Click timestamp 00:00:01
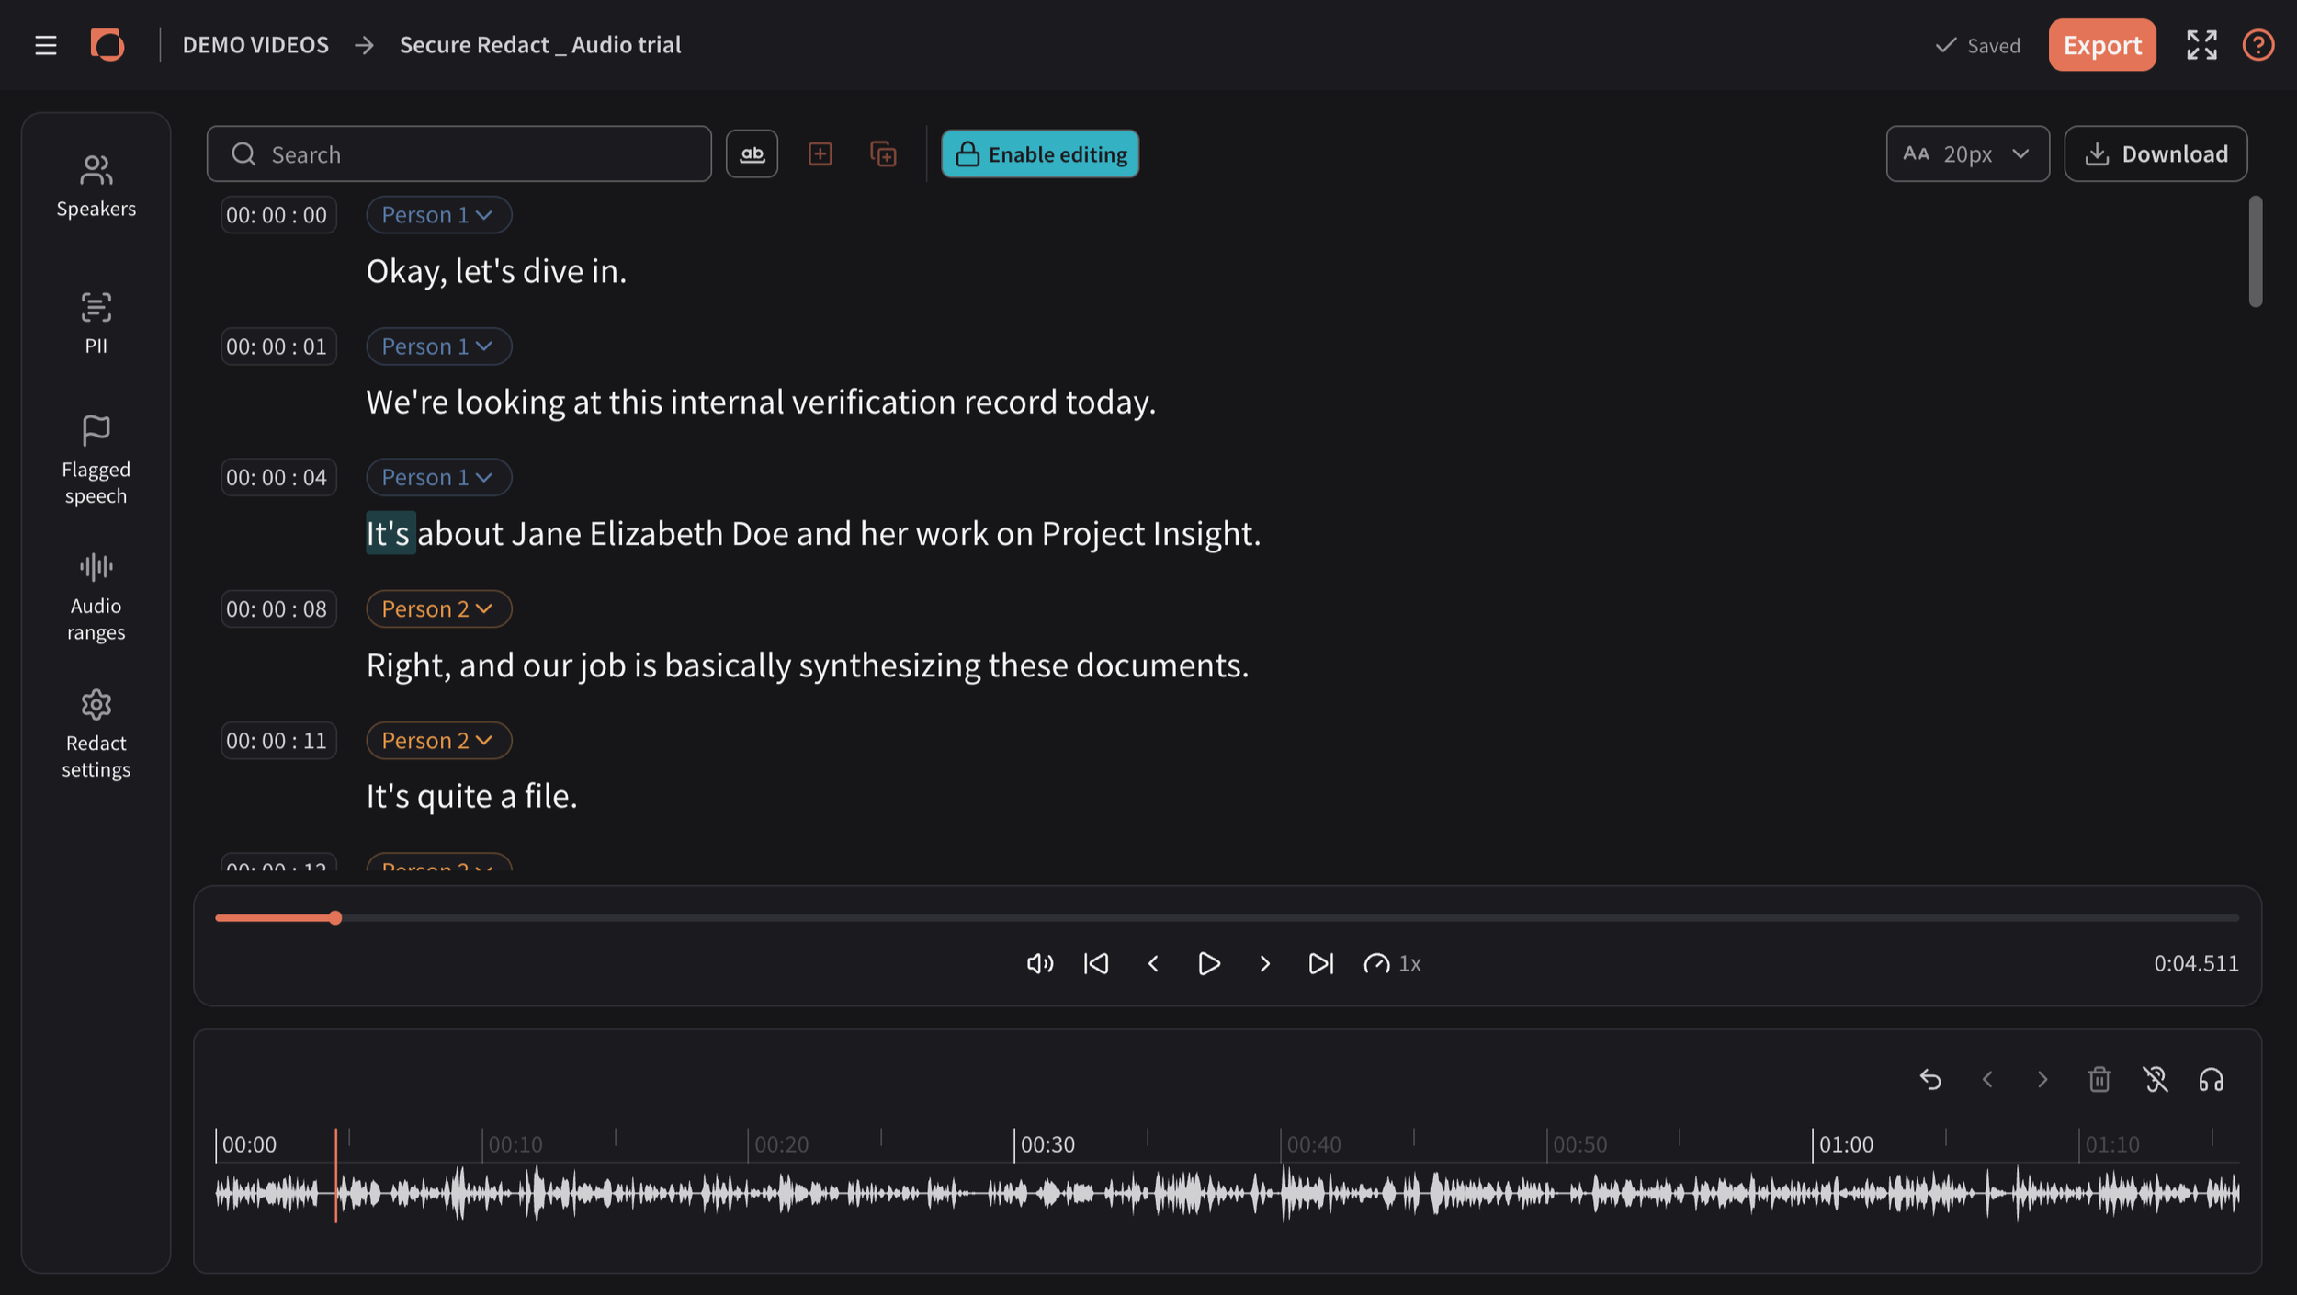The height and width of the screenshot is (1295, 2297). pos(277,346)
